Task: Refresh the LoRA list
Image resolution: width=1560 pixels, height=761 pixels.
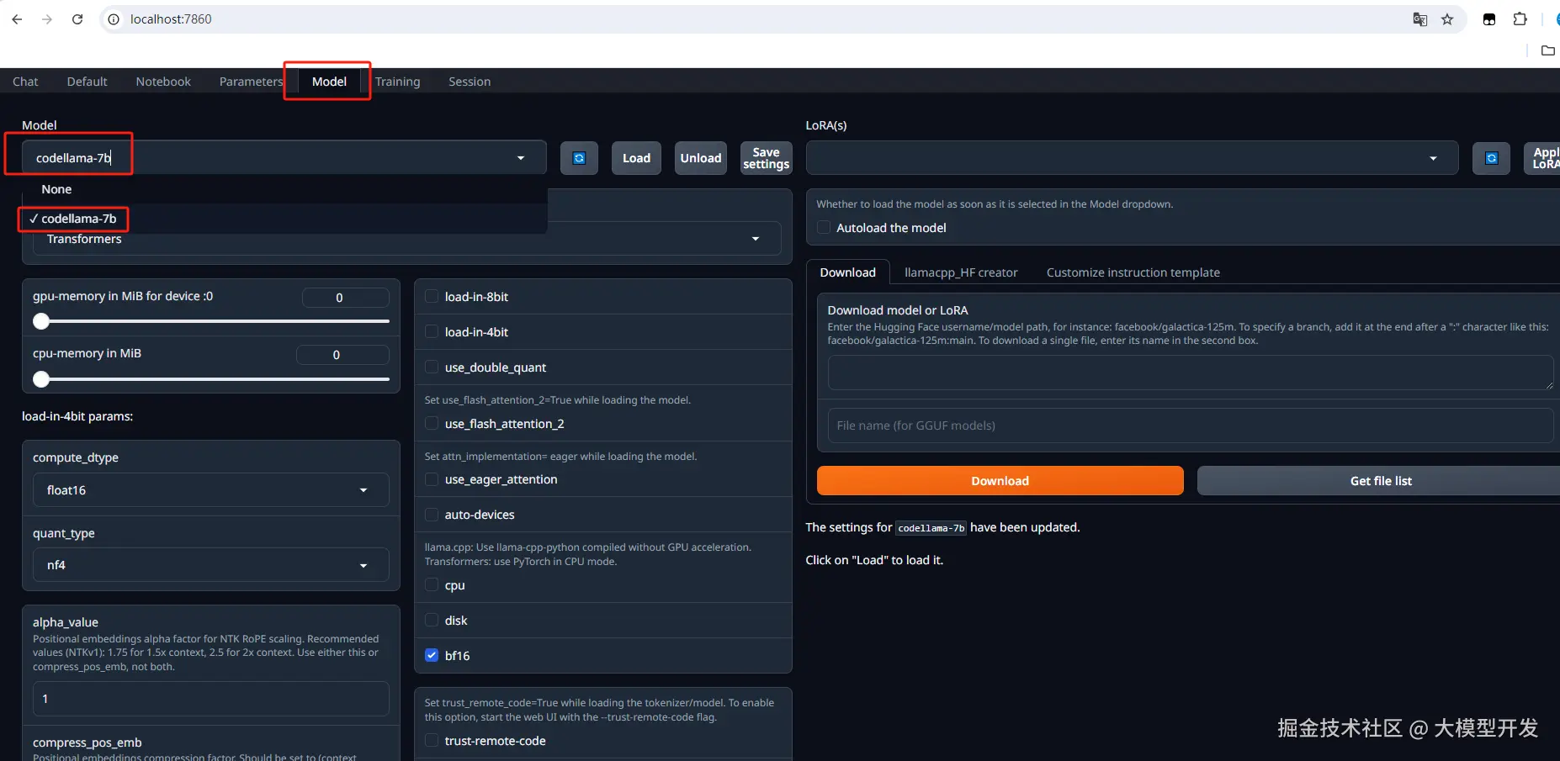Action: [x=1491, y=158]
